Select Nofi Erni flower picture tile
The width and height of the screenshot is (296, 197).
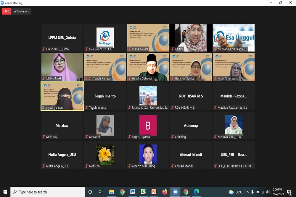[x=105, y=155]
